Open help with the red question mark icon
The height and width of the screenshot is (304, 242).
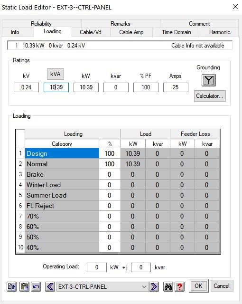[180, 287]
